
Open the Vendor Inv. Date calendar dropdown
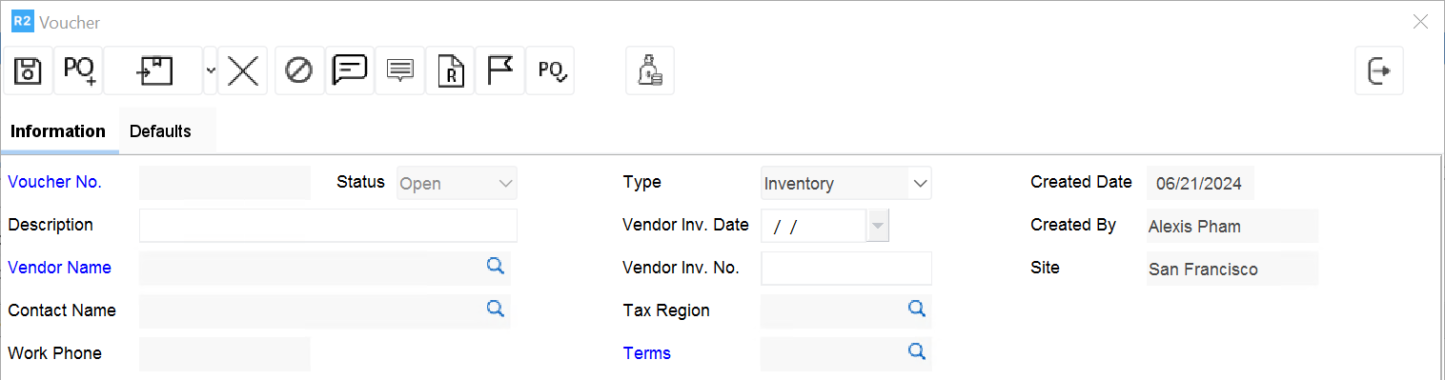coord(878,226)
